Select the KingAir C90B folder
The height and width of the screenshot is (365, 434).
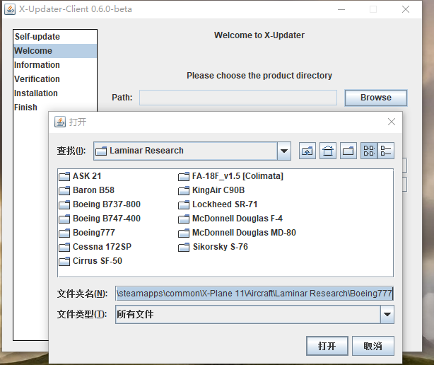(212, 190)
